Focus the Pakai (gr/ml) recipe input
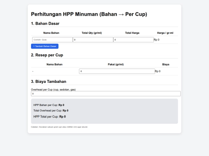This screenshot has width=209, height=156. pos(117,71)
